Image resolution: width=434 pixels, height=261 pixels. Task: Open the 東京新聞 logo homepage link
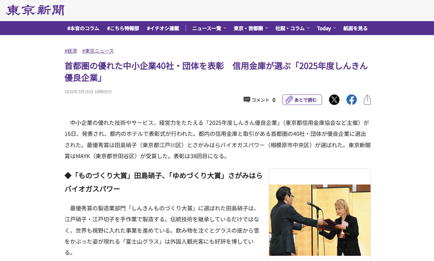[x=35, y=10]
